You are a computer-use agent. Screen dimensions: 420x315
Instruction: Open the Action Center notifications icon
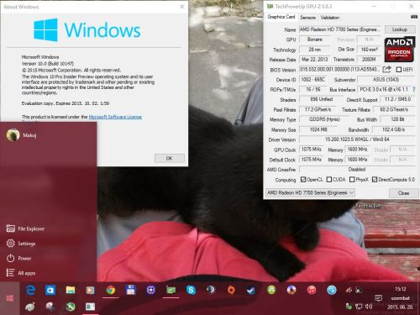[378, 298]
